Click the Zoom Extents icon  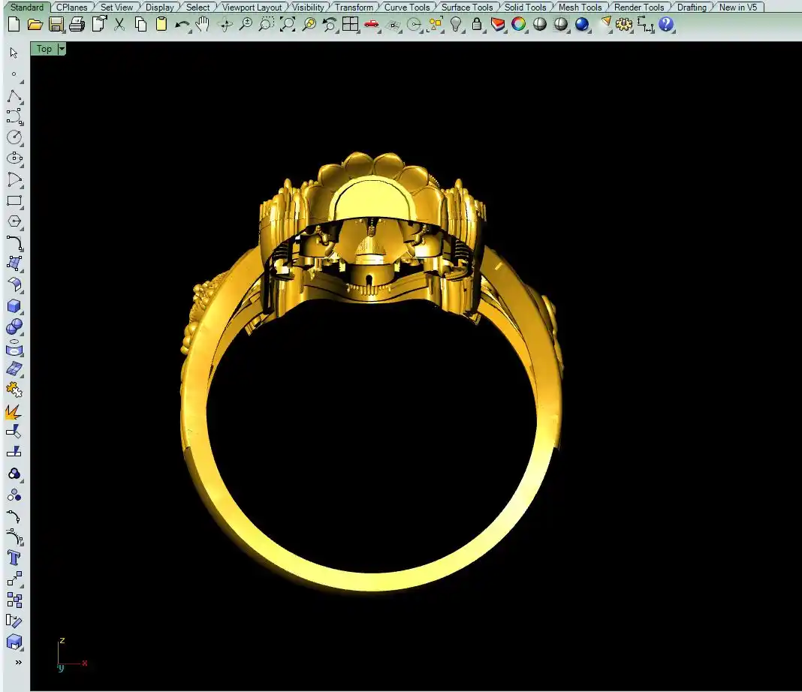[x=288, y=24]
